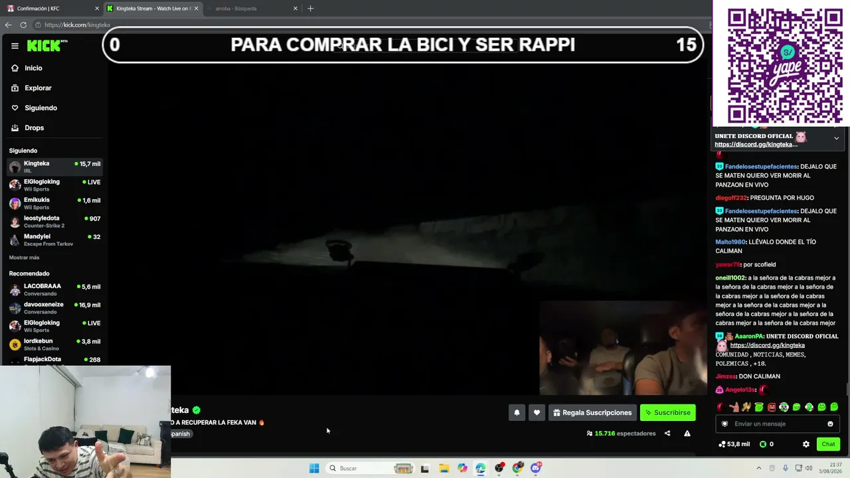
Task: Click username Jimzss in chat
Action: (725, 376)
